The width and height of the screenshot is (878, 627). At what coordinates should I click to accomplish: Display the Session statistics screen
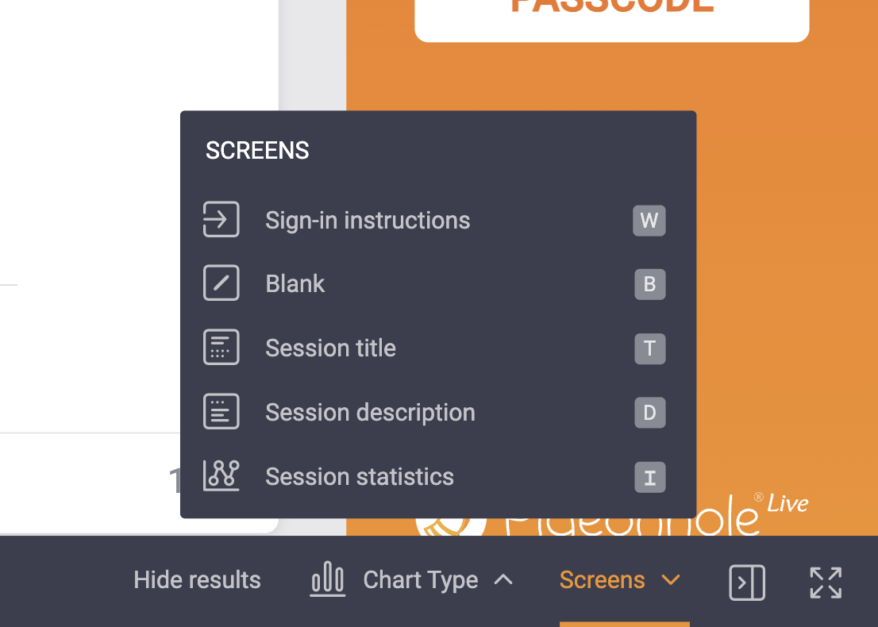pyautogui.click(x=360, y=476)
